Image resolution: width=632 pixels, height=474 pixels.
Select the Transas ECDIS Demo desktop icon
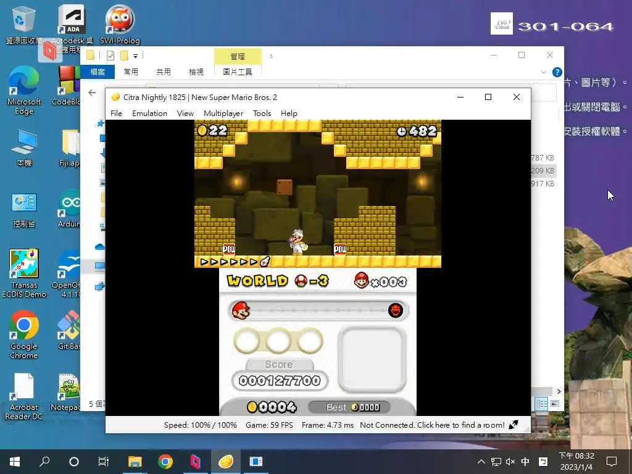click(x=24, y=273)
